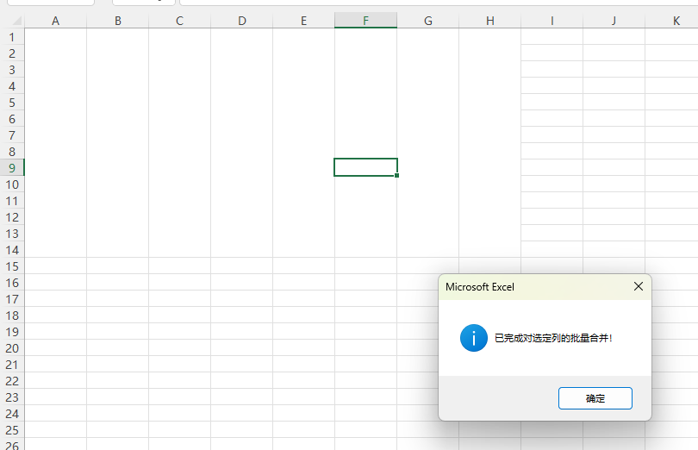
Task: Click the 确定 button in the dialog
Action: (595, 398)
